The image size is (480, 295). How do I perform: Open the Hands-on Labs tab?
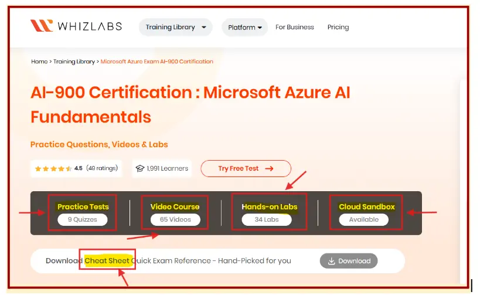pos(270,207)
